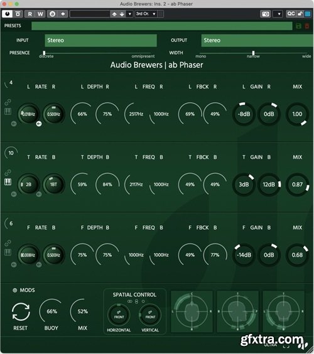Image resolution: width=314 pixels, height=354 pixels.
Task: Load previous preset with up arrow
Action: (x=114, y=14)
